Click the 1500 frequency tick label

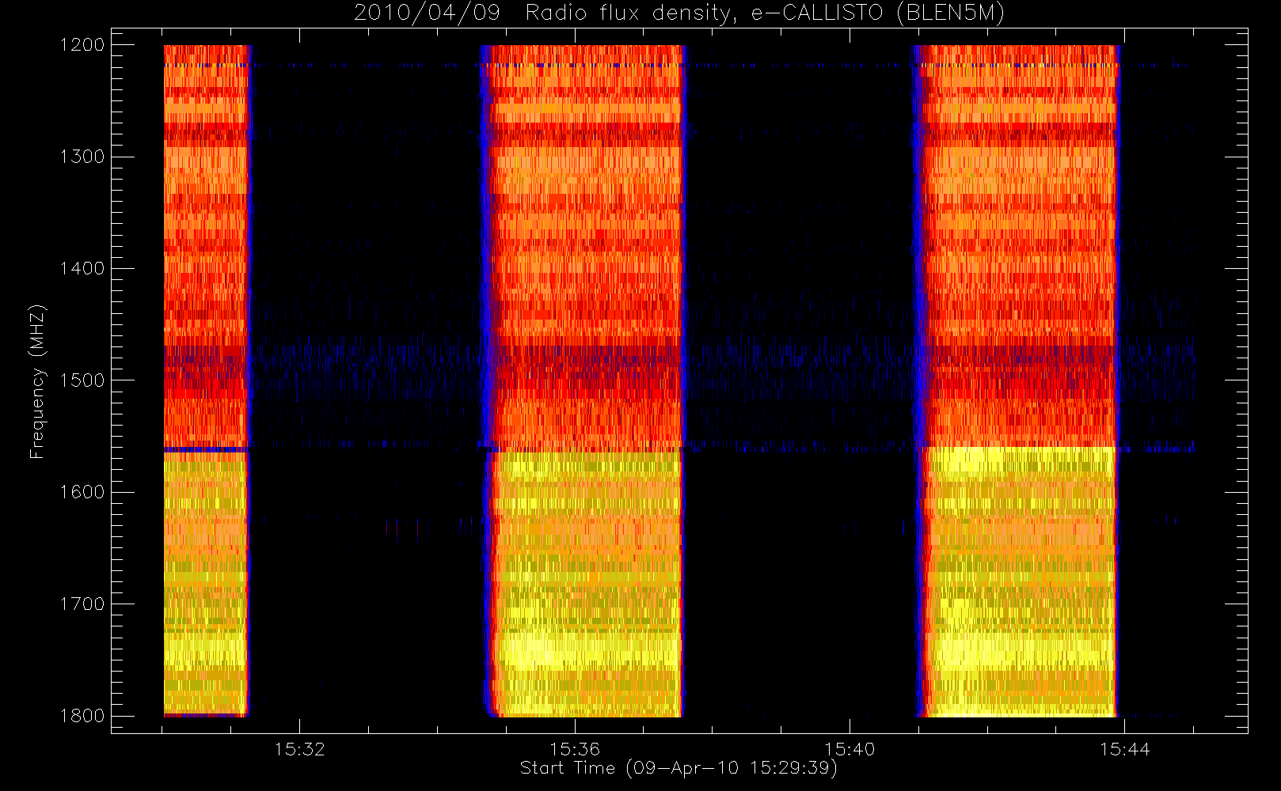point(82,380)
